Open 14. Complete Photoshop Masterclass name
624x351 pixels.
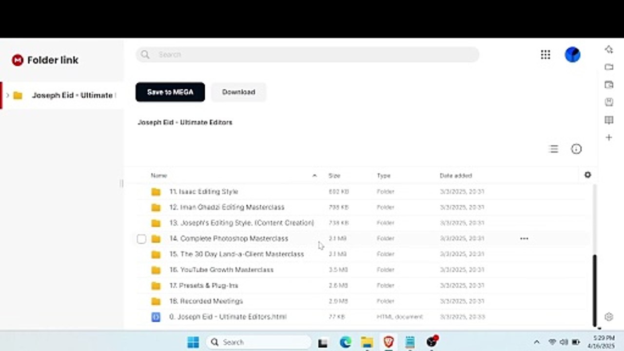[x=229, y=238]
